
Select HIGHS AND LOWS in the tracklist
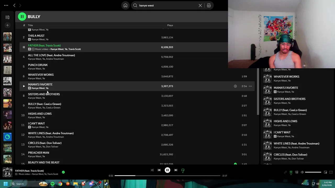(40, 114)
